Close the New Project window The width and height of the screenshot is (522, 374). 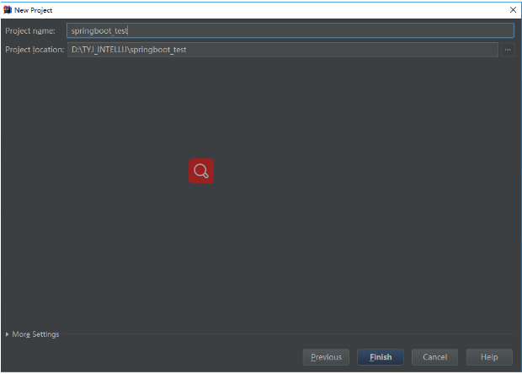pos(513,10)
